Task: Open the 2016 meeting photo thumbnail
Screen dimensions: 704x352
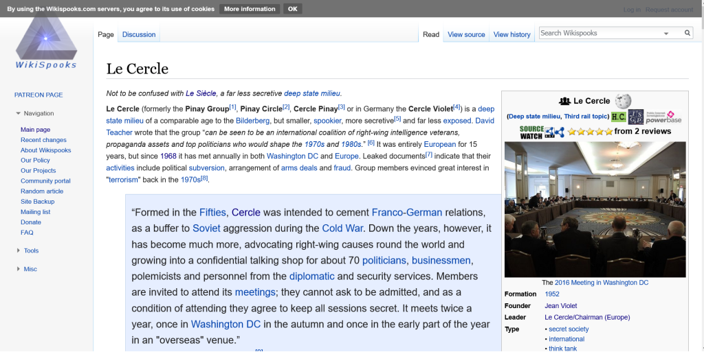Action: click(x=595, y=209)
